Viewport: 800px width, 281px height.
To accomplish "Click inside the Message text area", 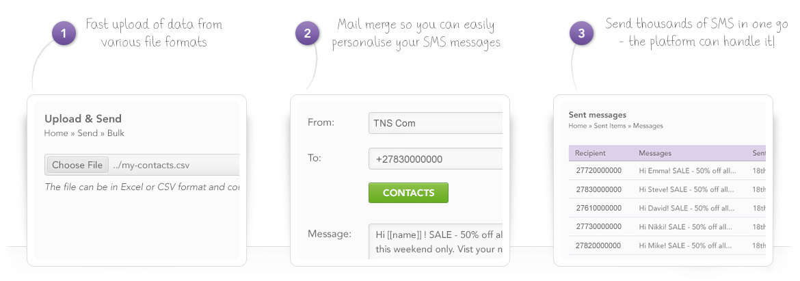I will pos(436,241).
